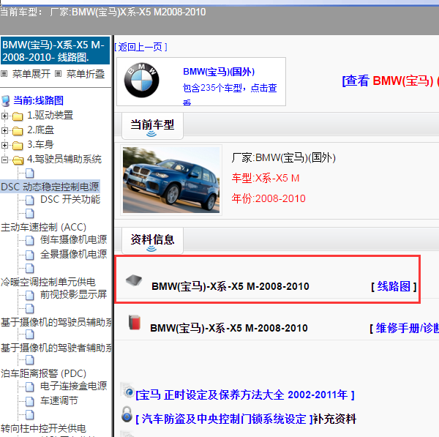Viewport: 439px width, 437px height.
Task: Click 1.驱动装置 folder label
Action: click(x=50, y=115)
